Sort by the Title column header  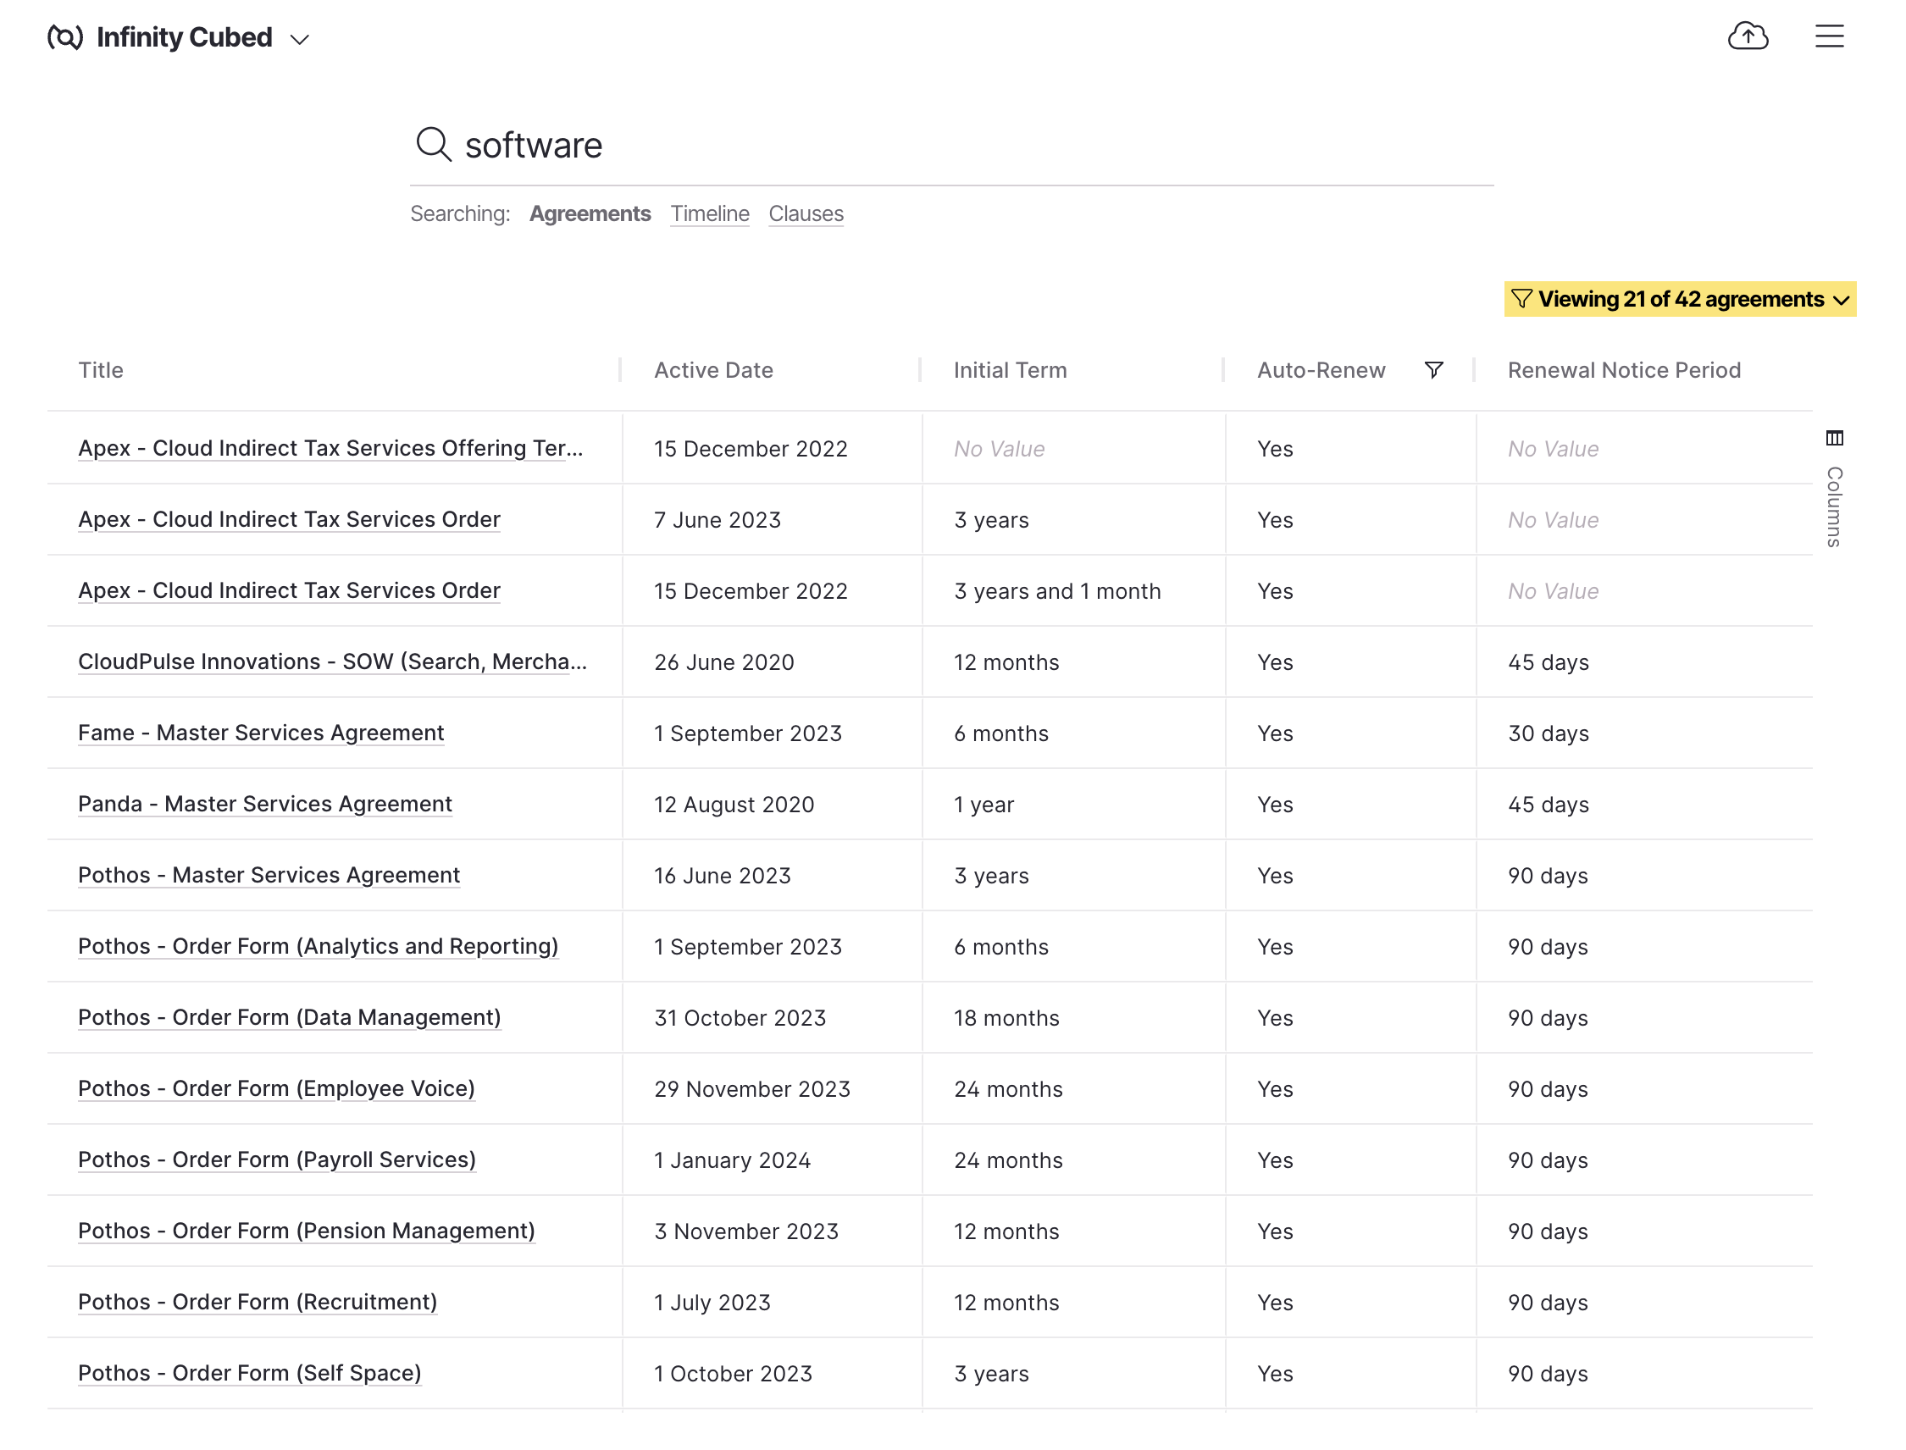(101, 369)
